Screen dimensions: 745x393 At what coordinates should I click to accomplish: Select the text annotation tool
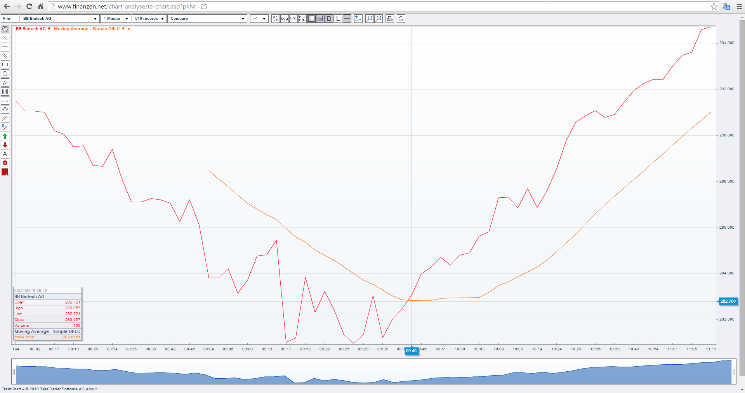point(5,154)
